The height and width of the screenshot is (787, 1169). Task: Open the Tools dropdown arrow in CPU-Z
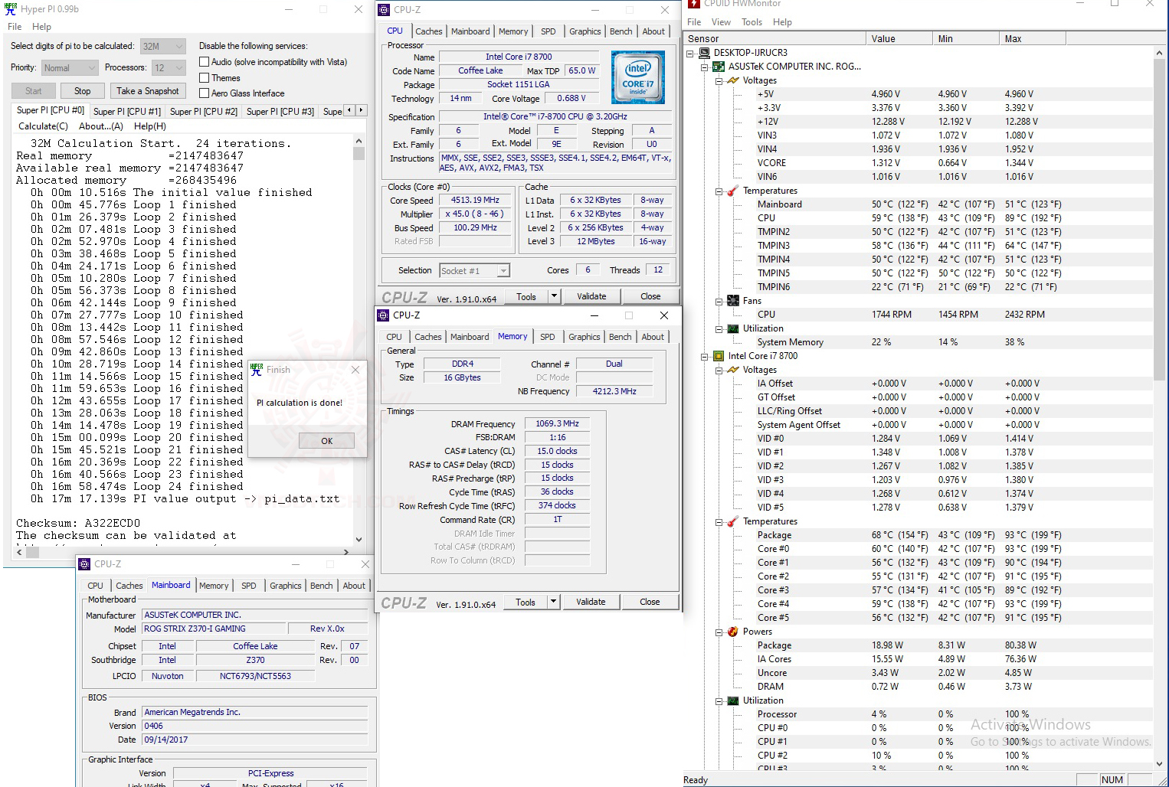point(554,296)
